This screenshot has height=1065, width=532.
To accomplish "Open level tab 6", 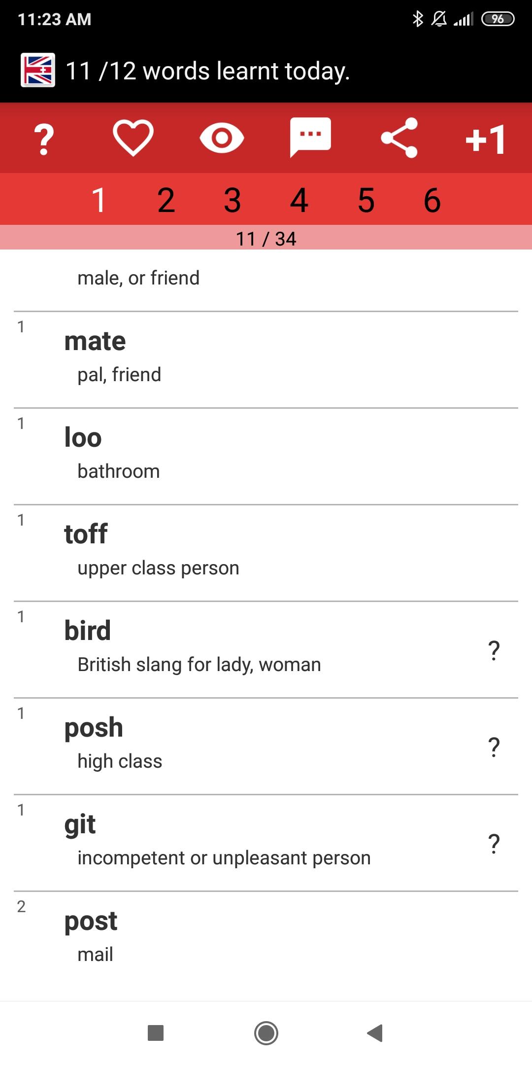I will [432, 200].
